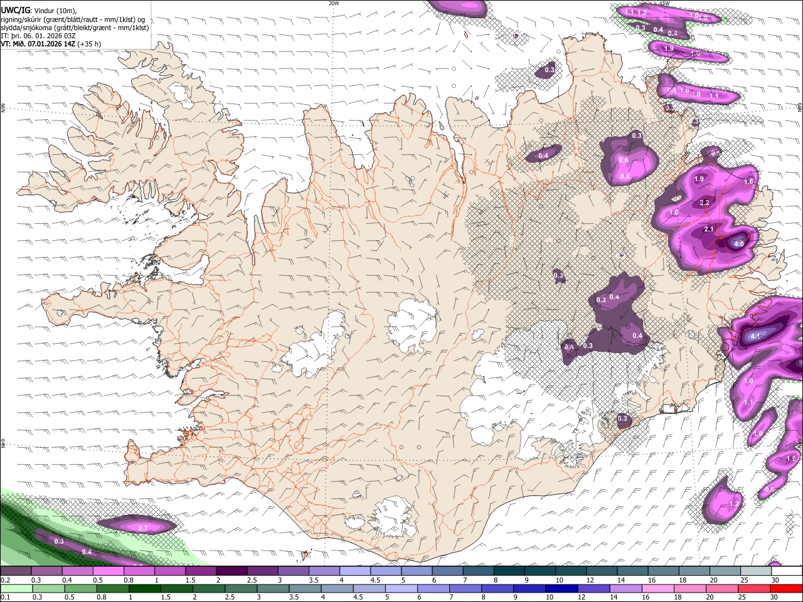Click the initial time text ending in 03Z

click(38, 36)
